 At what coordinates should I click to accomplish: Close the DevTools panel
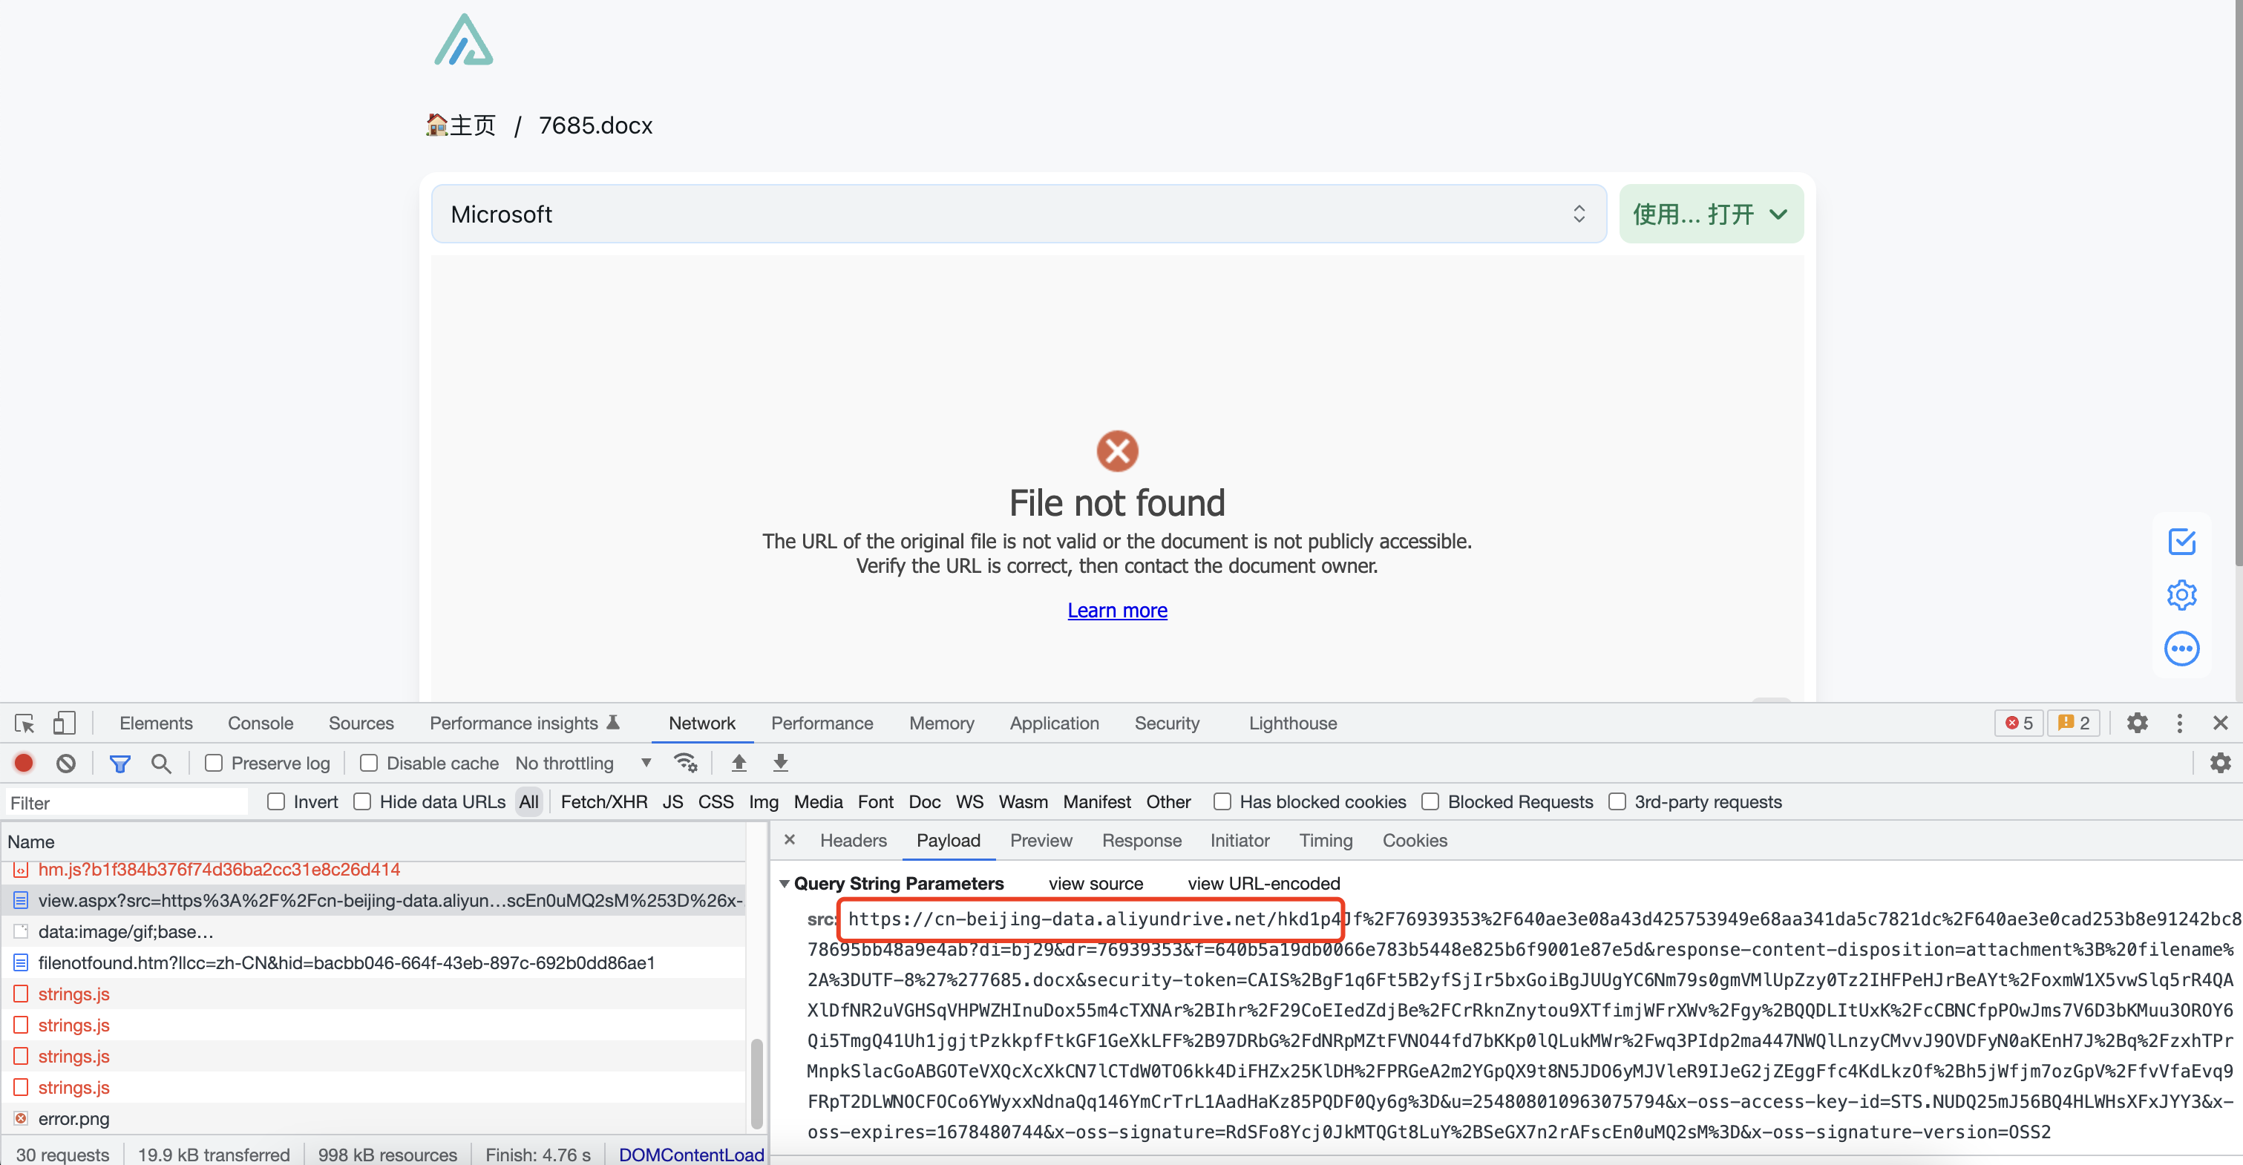(x=2219, y=723)
